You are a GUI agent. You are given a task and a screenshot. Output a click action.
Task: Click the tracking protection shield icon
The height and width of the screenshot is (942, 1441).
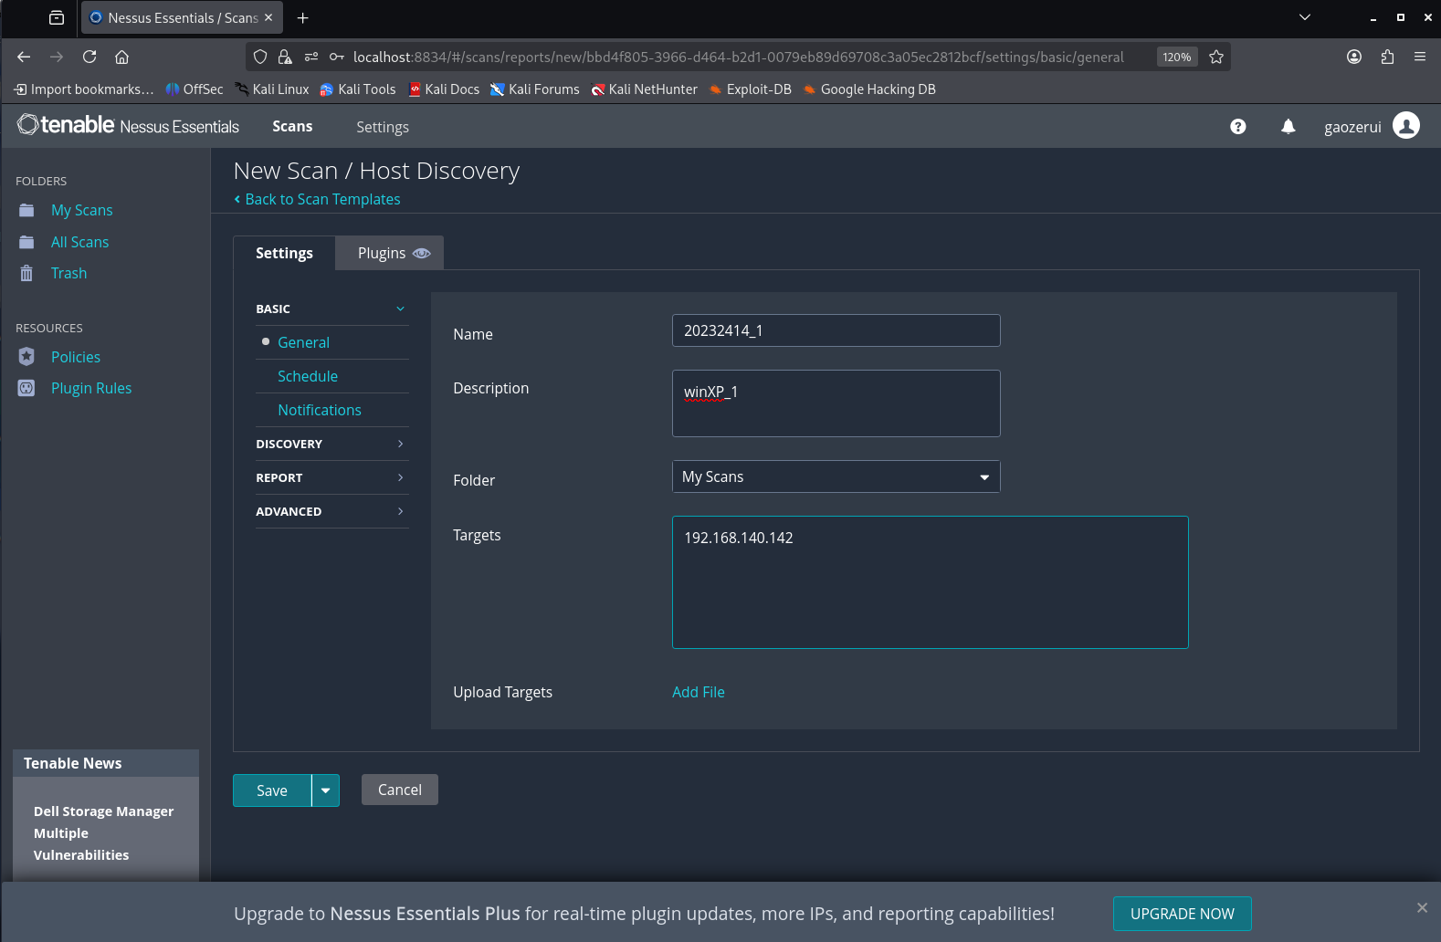coord(260,57)
